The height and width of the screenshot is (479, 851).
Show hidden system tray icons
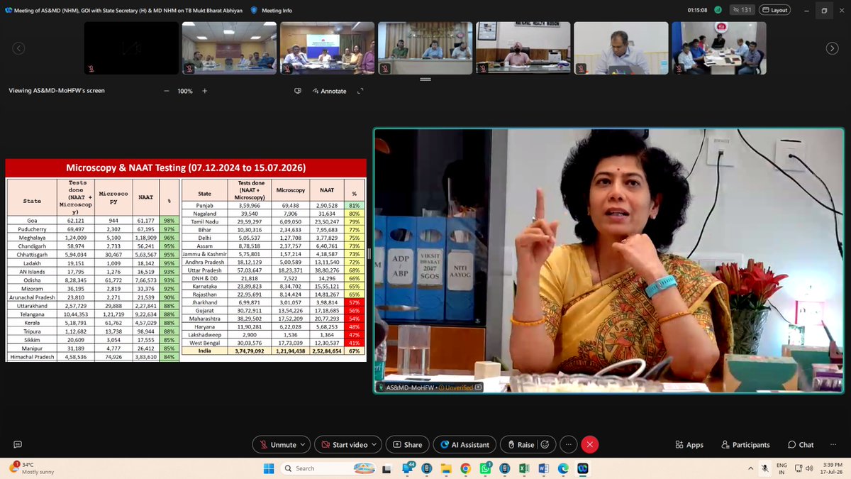pyautogui.click(x=750, y=468)
